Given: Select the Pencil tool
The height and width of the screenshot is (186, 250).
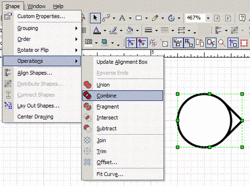Looking at the screenshot, I should (155, 18).
